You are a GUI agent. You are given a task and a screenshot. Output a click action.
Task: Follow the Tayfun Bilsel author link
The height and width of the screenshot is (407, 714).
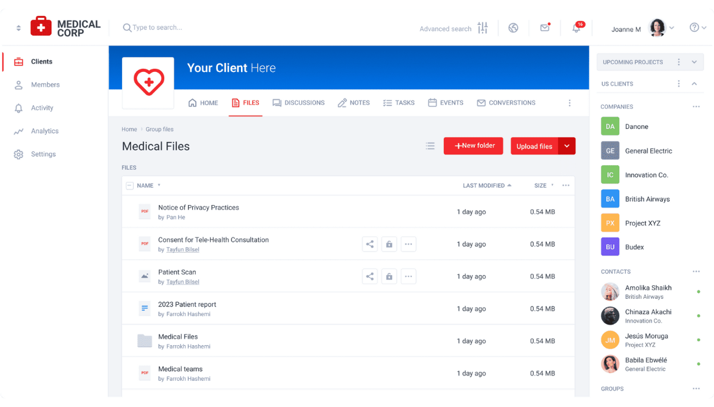tap(183, 250)
